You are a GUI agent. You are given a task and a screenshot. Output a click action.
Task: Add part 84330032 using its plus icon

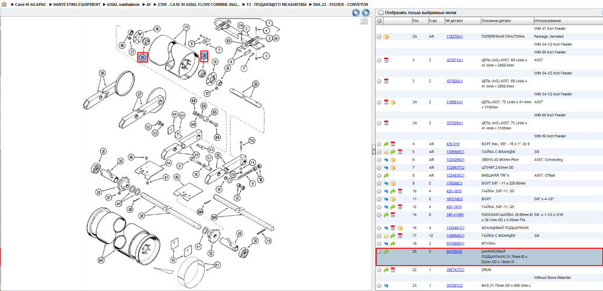pos(379,251)
